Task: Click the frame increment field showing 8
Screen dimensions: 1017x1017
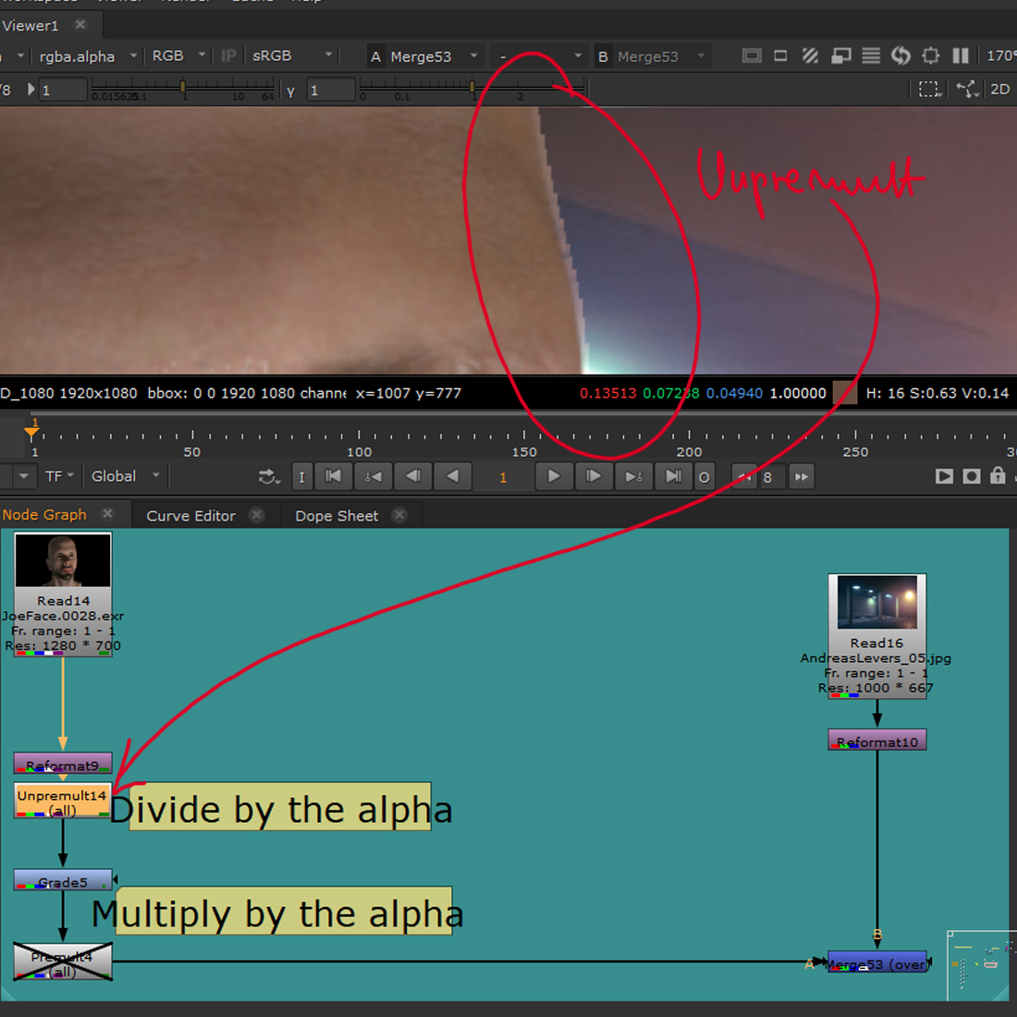Action: click(772, 477)
